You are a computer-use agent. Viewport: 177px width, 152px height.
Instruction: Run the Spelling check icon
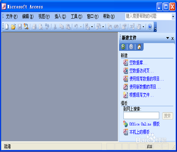coord(47,27)
